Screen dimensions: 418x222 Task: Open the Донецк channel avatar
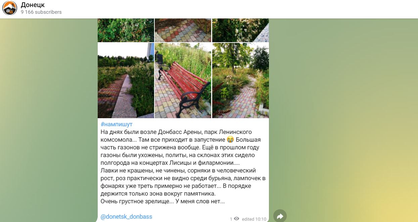[9, 8]
